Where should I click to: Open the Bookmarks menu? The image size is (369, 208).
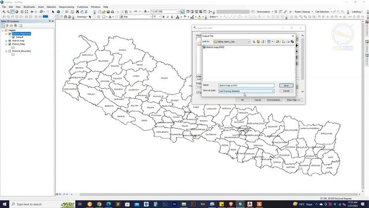[29, 7]
